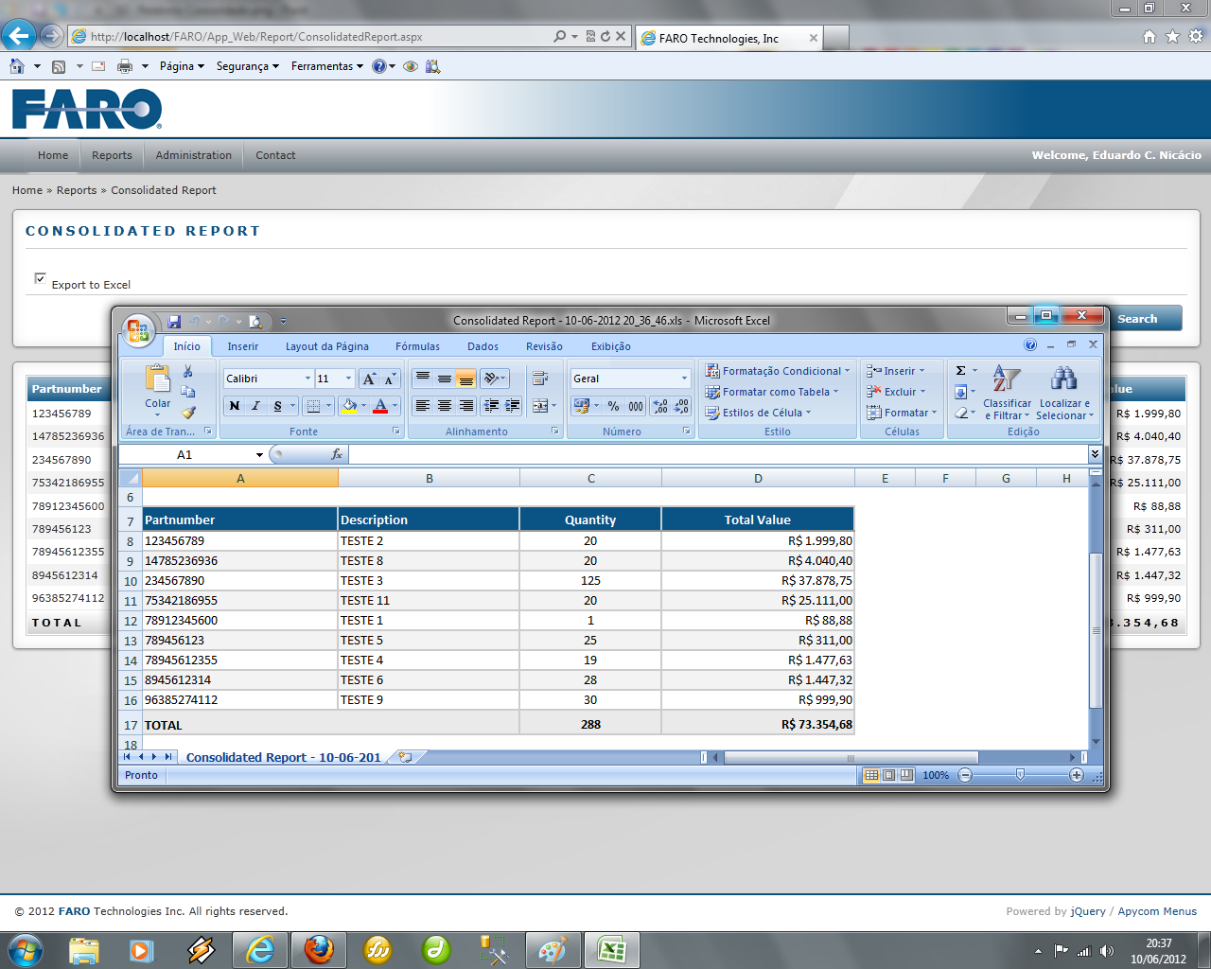Align text to top of cell

coord(423,379)
